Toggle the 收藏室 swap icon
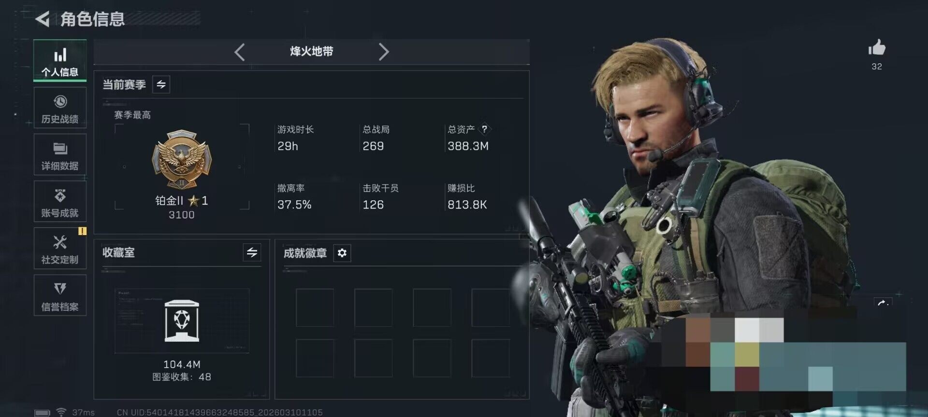928x417 pixels. coord(252,252)
